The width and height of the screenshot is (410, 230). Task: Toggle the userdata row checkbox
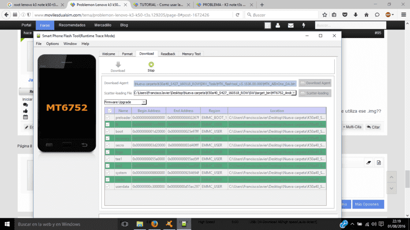[108, 186]
